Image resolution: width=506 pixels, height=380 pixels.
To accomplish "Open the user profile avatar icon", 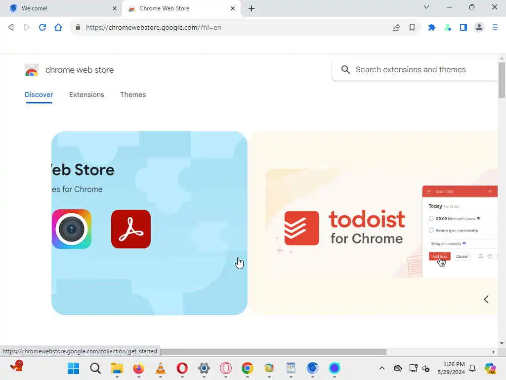I will click(x=479, y=28).
